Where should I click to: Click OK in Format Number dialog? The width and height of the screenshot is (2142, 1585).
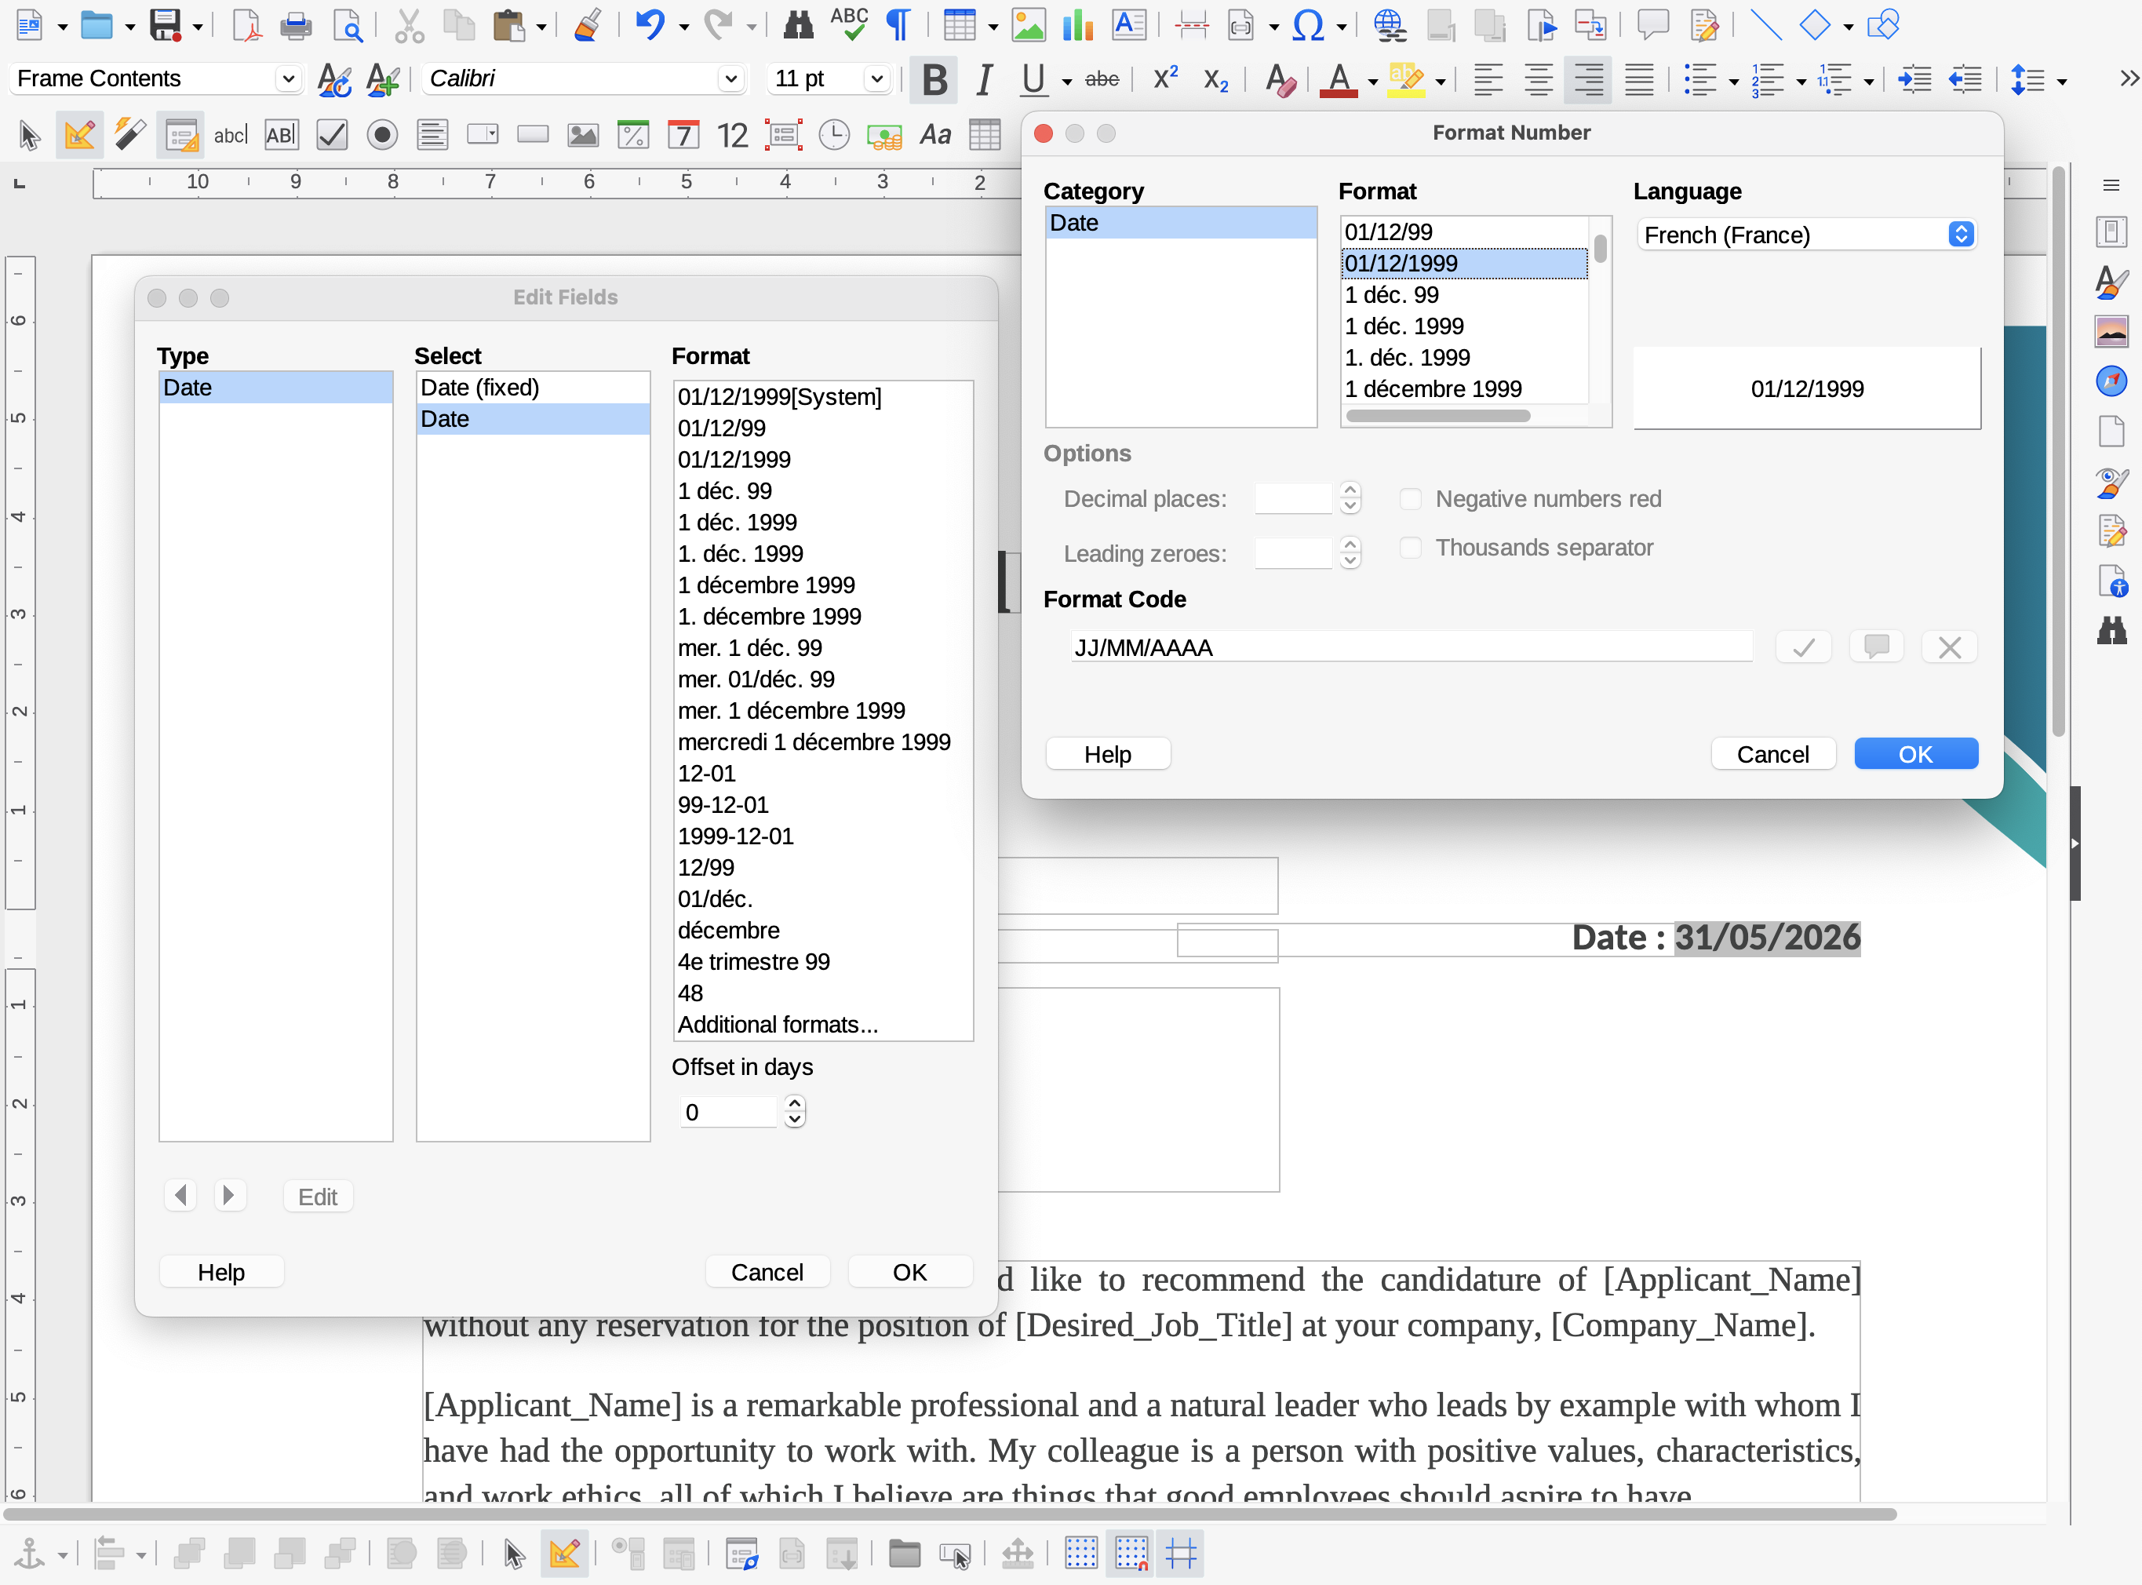(x=1915, y=754)
